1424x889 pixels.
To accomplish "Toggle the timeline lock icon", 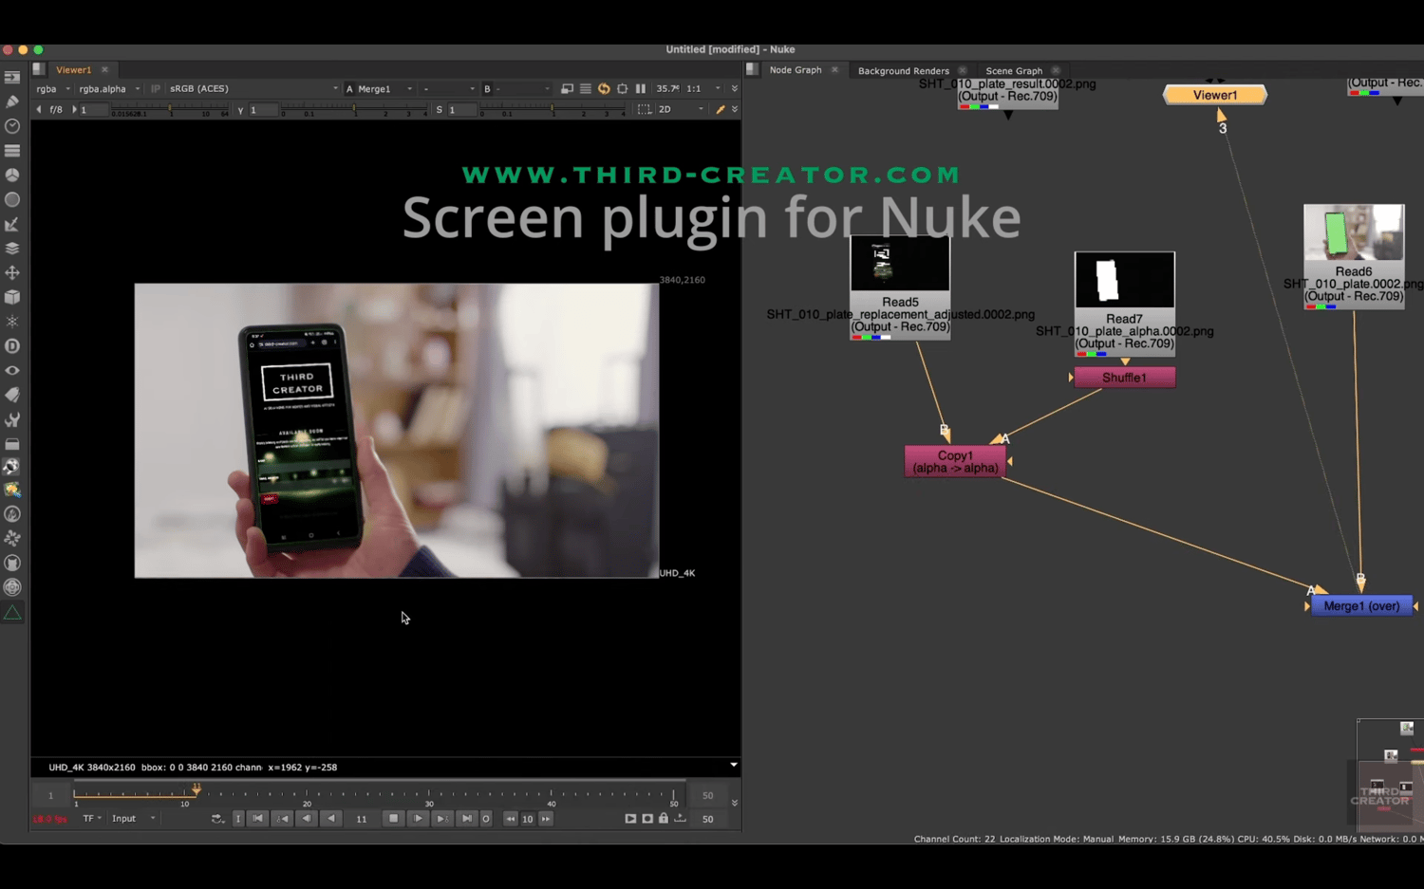I will (664, 819).
